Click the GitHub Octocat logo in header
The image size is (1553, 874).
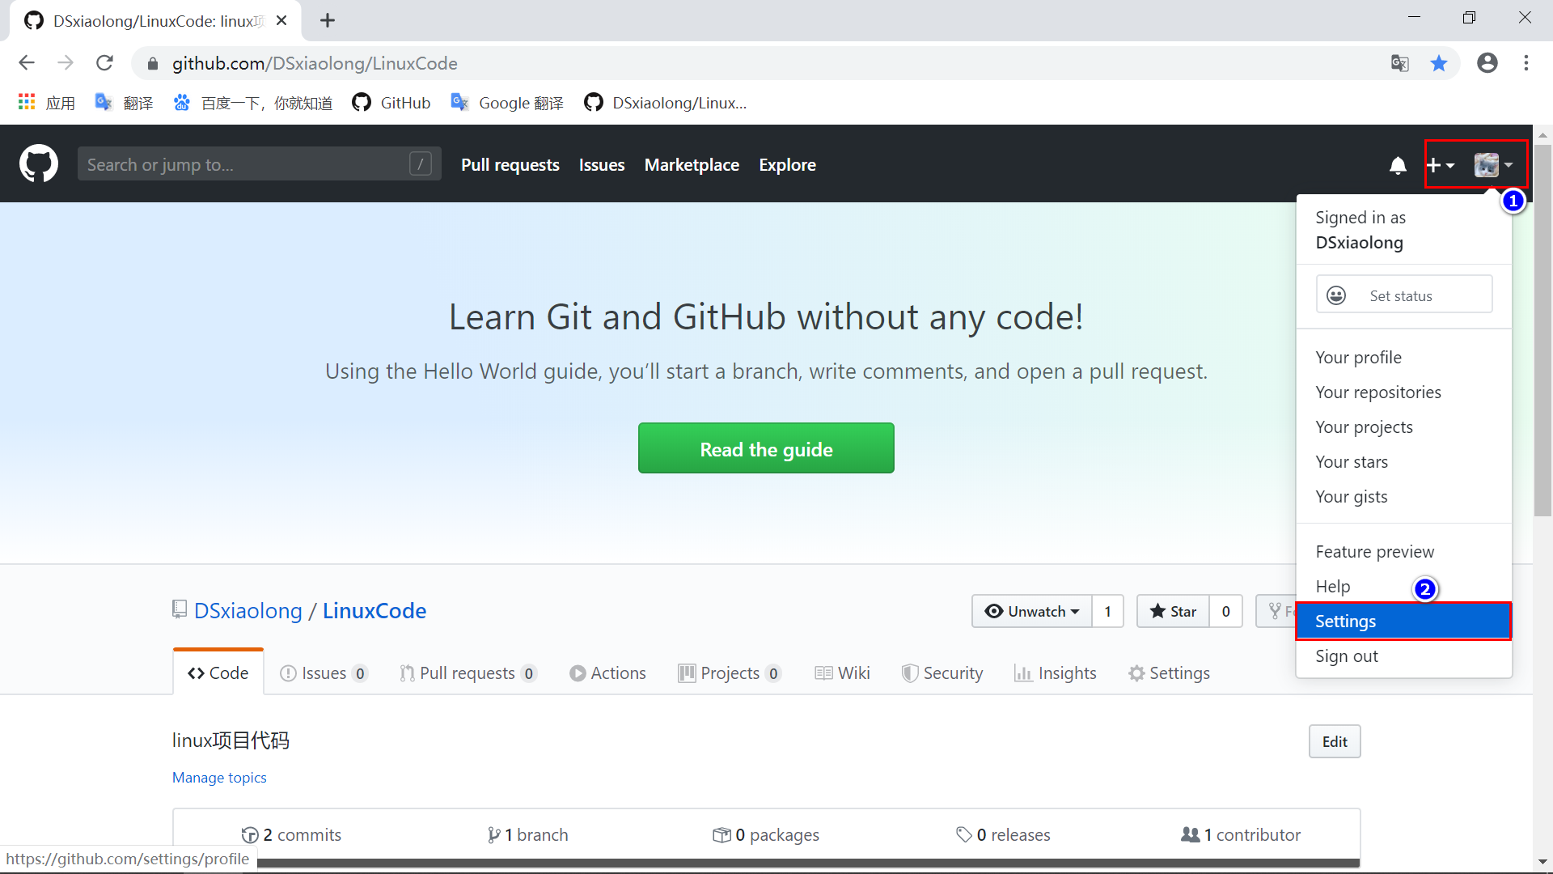[x=39, y=164]
